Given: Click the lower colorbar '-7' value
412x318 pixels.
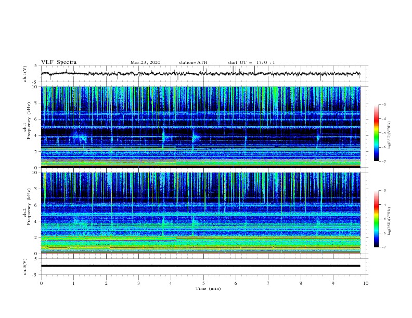Looking at the screenshot, I should pyautogui.click(x=383, y=247).
